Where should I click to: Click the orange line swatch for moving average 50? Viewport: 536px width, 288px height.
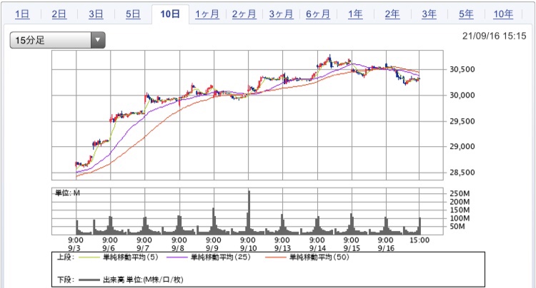point(276,257)
